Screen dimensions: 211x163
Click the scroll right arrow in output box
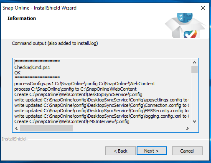pos(188,128)
